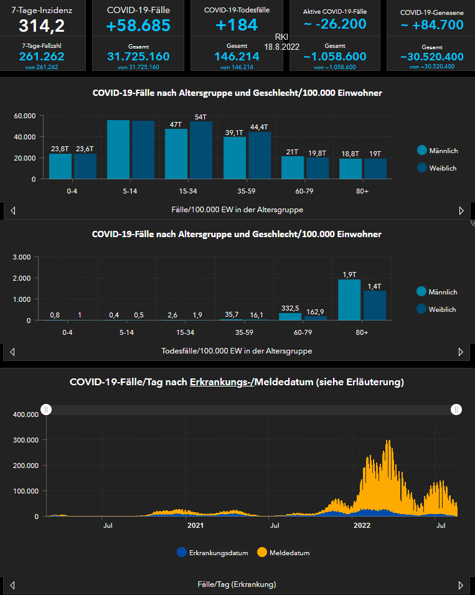Toggle Weiblich series in deaths chart legend
Image resolution: width=475 pixels, height=595 pixels.
pyautogui.click(x=437, y=309)
